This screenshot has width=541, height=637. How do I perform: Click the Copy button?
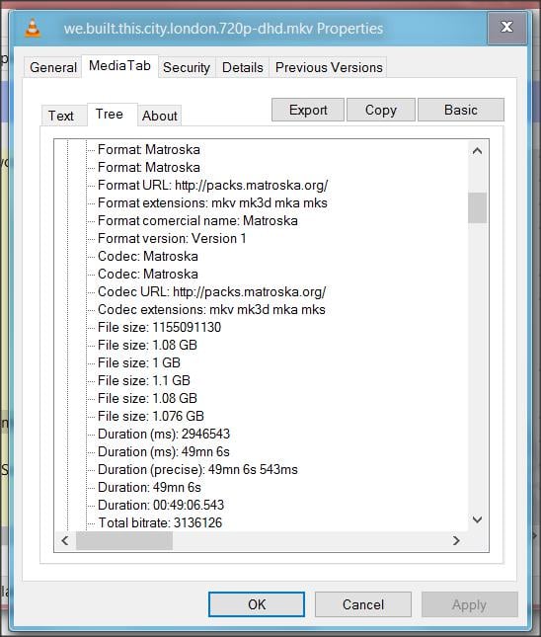pyautogui.click(x=381, y=110)
